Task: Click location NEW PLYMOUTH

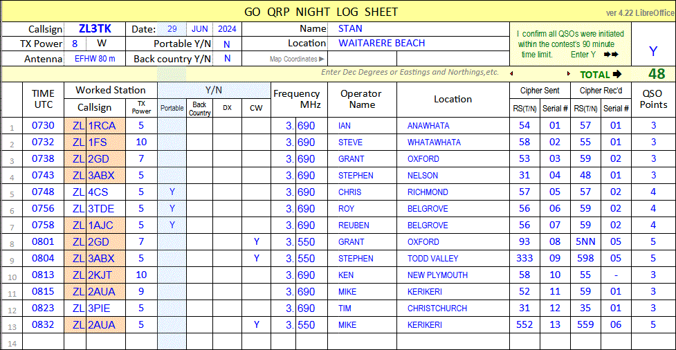Action: point(453,275)
